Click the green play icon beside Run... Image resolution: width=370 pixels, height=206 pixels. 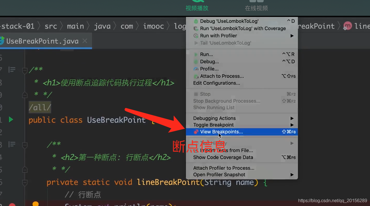coord(196,54)
